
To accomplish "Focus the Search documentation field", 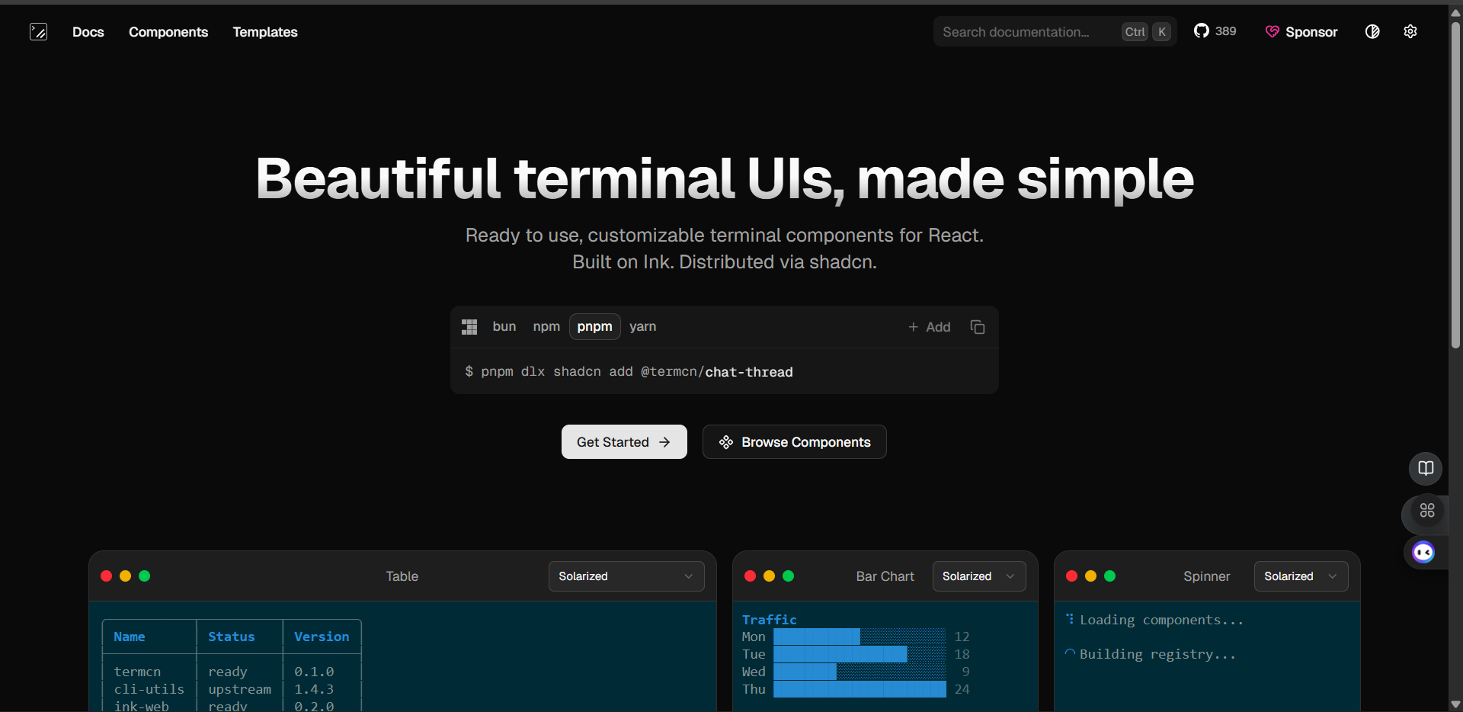I will (1055, 31).
